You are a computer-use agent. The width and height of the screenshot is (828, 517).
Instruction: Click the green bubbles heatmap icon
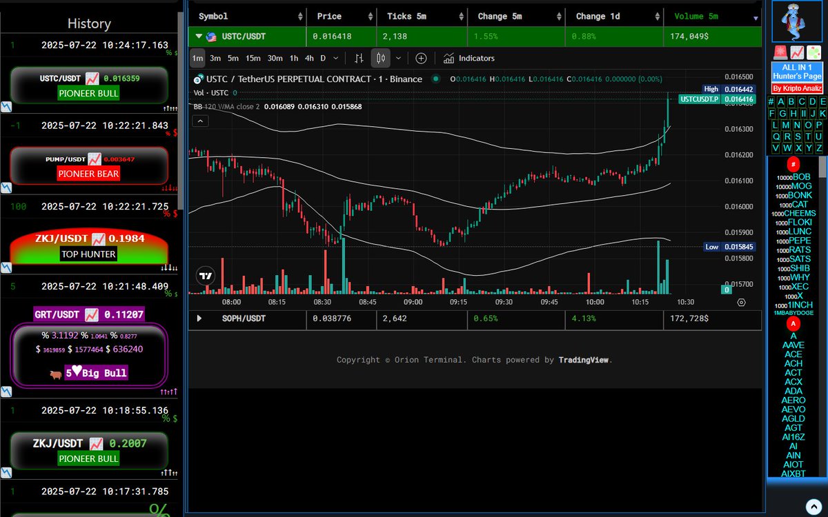(x=814, y=52)
